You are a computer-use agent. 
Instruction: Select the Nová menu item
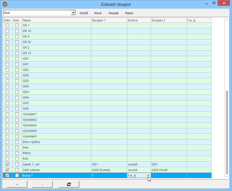point(97,13)
